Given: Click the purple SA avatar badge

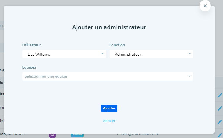Looking at the screenshot, I should click(x=52, y=135).
